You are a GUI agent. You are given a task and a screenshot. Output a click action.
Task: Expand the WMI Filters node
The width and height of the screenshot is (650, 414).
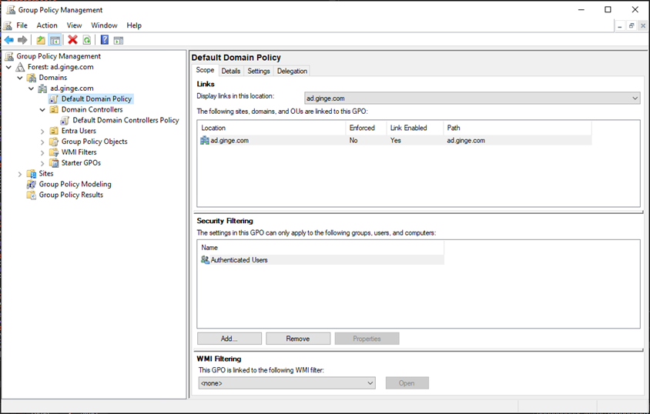pos(42,153)
